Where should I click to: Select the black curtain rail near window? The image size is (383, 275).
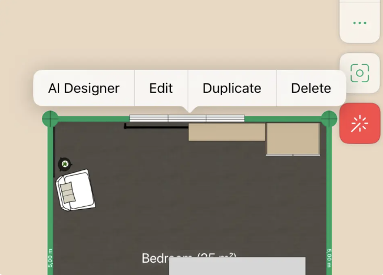click(x=156, y=127)
